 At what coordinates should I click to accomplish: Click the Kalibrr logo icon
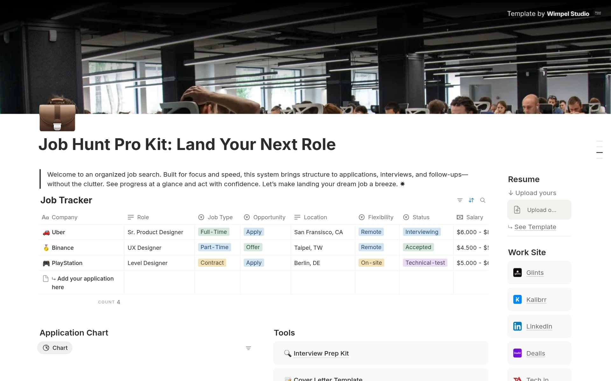[x=517, y=300]
